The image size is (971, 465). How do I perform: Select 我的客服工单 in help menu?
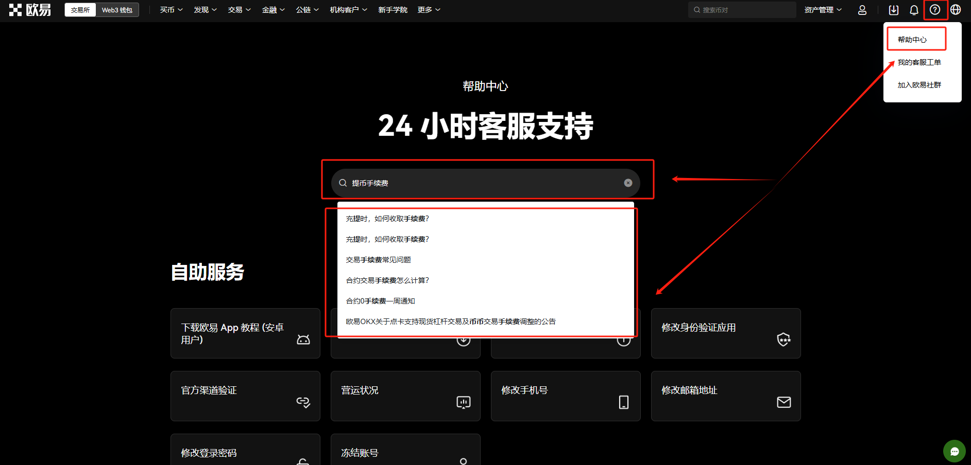click(919, 62)
